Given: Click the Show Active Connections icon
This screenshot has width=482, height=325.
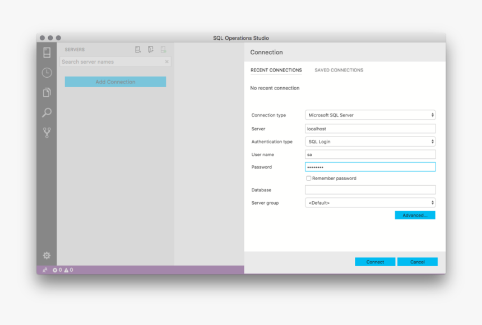Looking at the screenshot, I should tap(163, 50).
